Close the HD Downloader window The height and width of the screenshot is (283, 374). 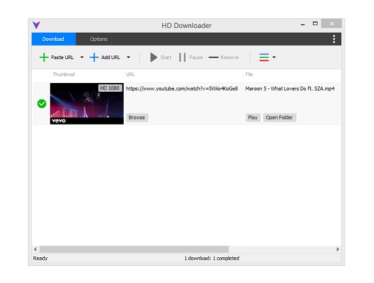pos(332,23)
